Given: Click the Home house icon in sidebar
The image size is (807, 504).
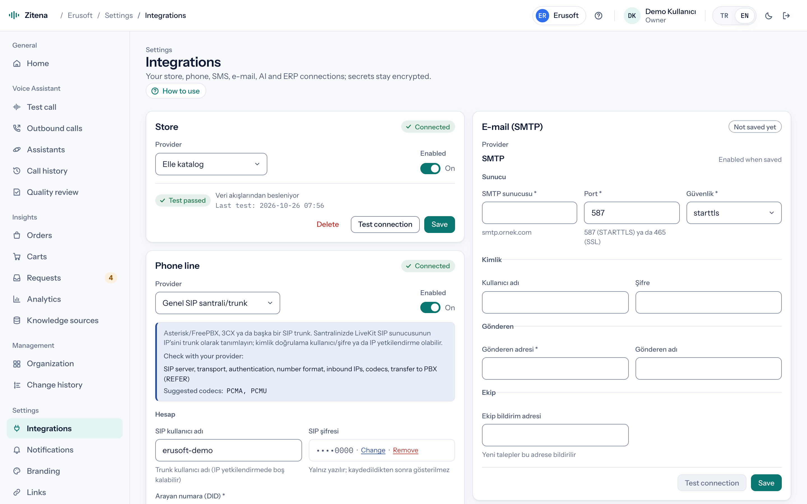Looking at the screenshot, I should (17, 63).
